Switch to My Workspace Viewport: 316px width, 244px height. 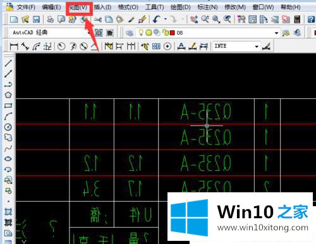point(110,33)
